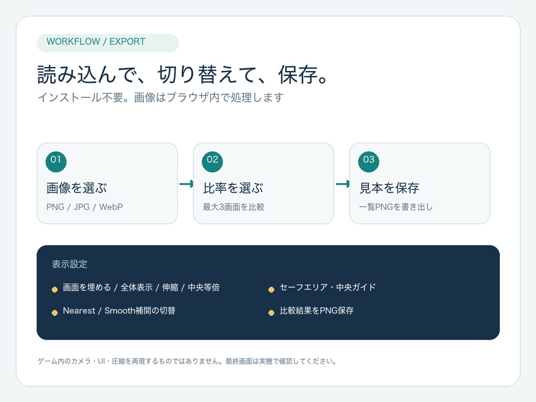
Task: Click the 比較結果をPNG保存 item
Action: [317, 311]
